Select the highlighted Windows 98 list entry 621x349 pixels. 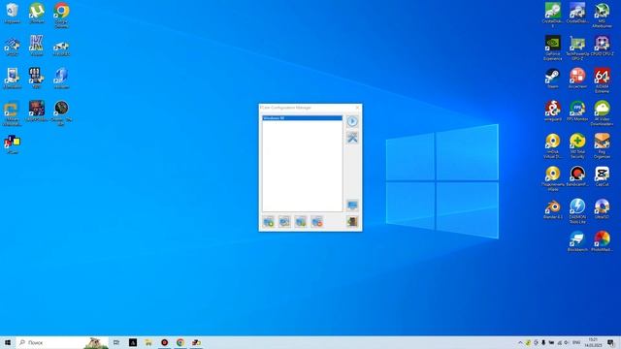(x=302, y=118)
